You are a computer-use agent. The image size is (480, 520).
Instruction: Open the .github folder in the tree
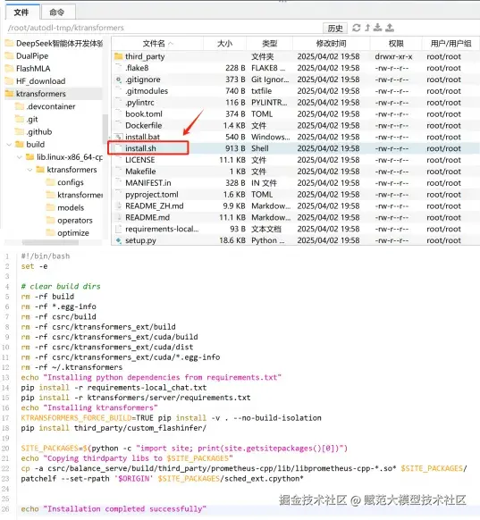pyautogui.click(x=38, y=131)
